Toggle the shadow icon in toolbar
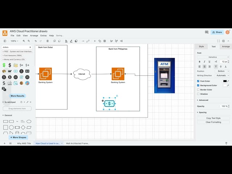This screenshot has height=174, width=232. click(76, 41)
